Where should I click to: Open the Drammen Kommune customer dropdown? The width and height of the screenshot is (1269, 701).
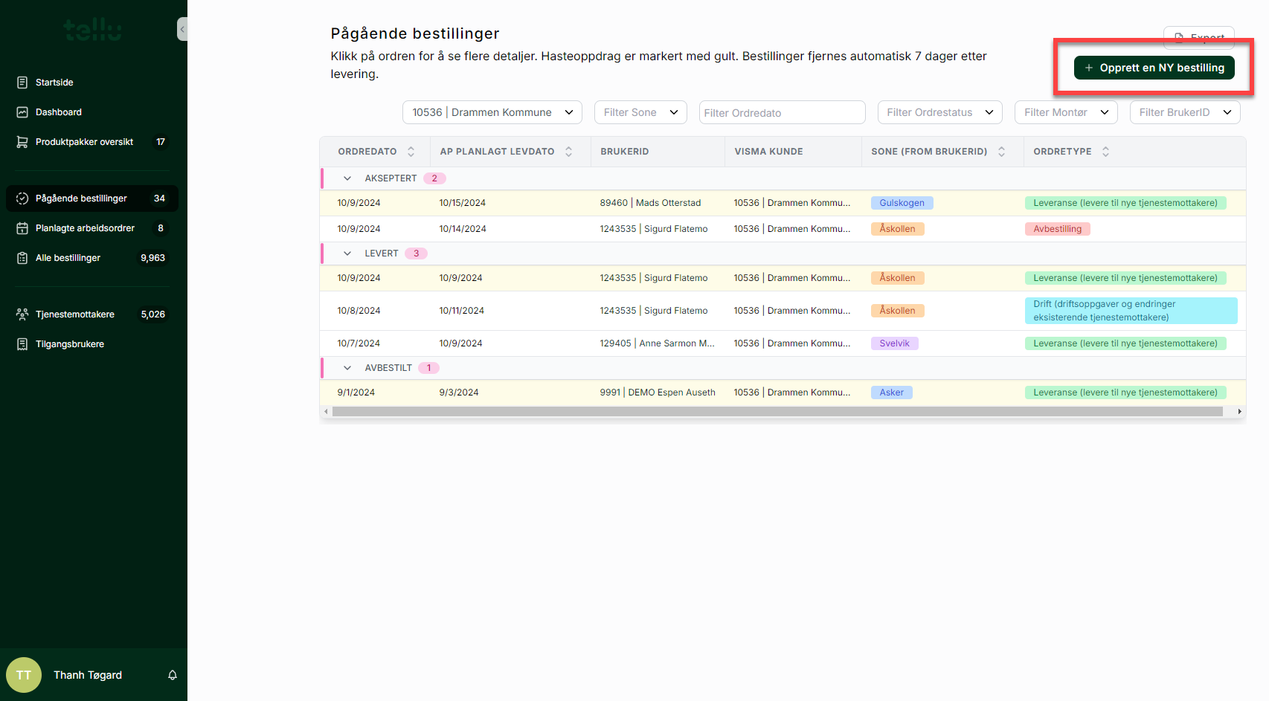(x=492, y=112)
